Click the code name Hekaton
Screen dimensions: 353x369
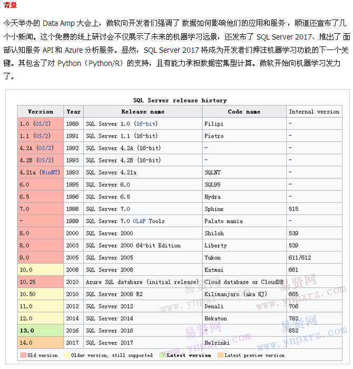click(215, 318)
